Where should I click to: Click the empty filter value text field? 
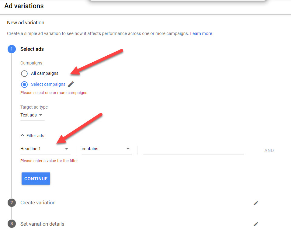tap(193, 149)
